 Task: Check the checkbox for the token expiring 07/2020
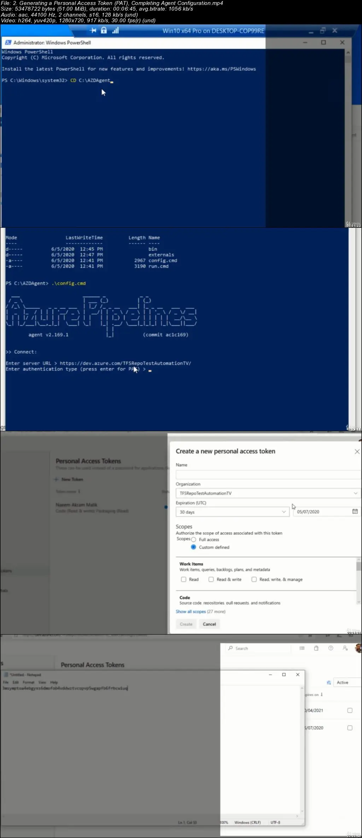[x=350, y=728]
